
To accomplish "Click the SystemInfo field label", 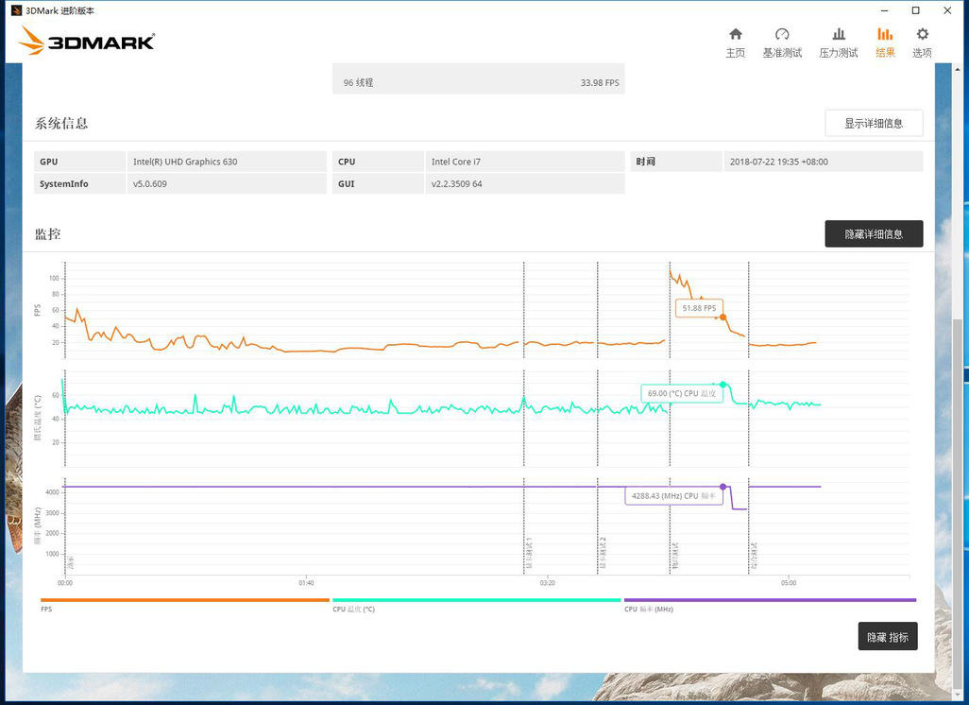I will (x=63, y=183).
